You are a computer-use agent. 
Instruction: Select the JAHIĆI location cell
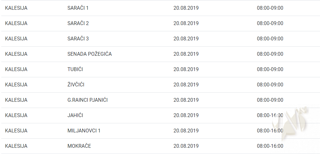tap(75, 115)
